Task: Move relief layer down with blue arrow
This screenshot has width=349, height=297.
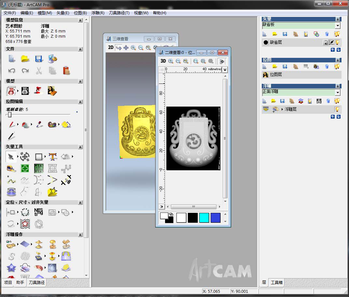Action: click(x=338, y=117)
